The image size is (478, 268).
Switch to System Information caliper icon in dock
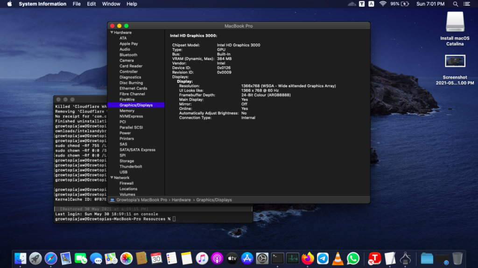click(x=405, y=259)
